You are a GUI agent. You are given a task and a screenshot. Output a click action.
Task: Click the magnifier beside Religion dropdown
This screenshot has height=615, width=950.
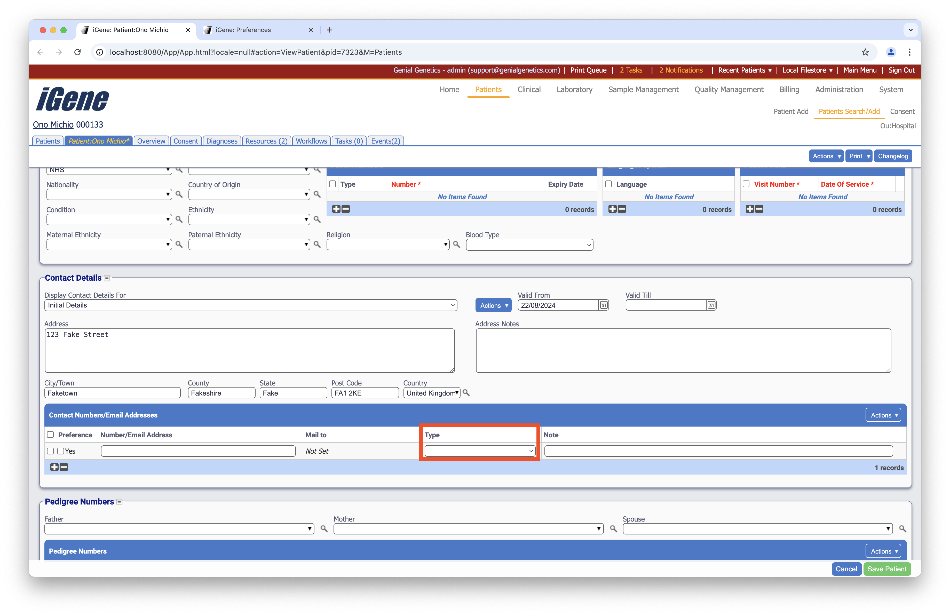456,244
